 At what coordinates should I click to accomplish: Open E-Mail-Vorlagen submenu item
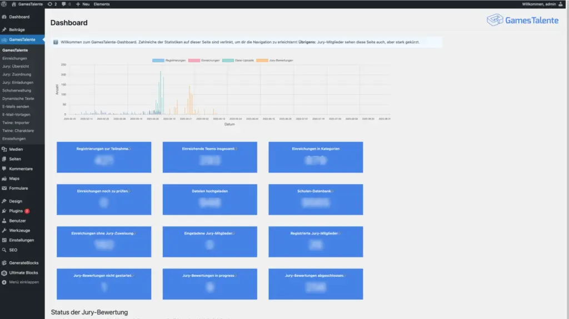(16, 114)
